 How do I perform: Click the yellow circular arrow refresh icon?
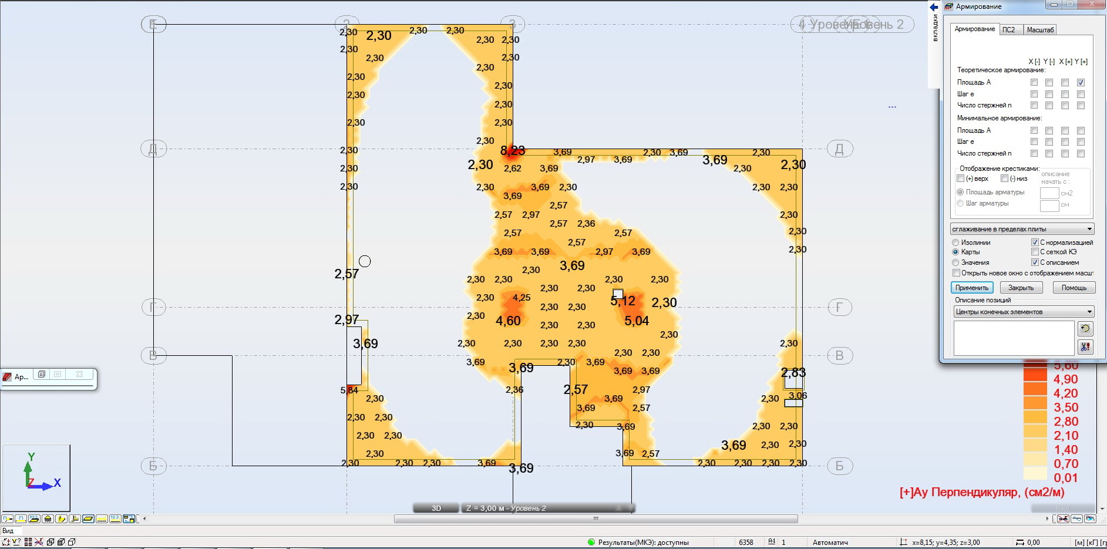click(x=1085, y=329)
